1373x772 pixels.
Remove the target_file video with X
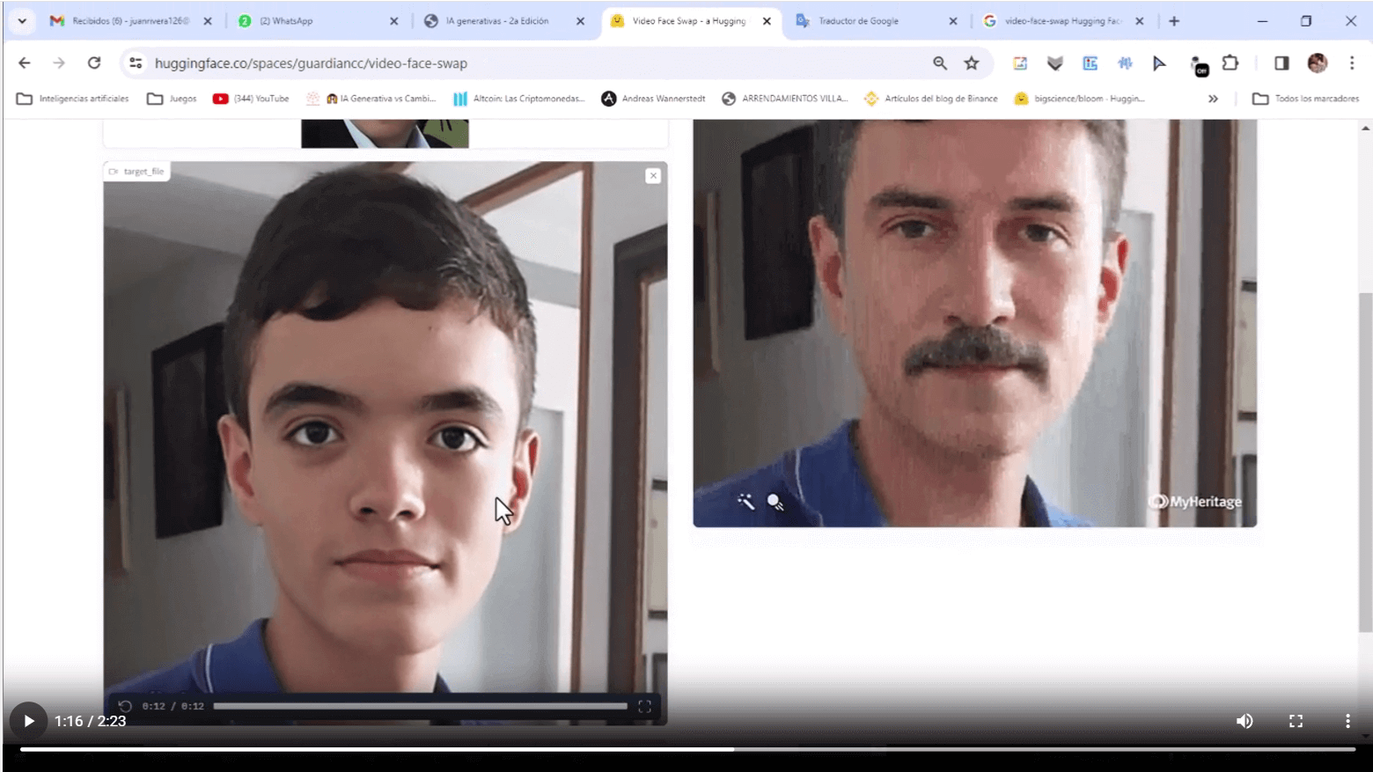point(653,176)
